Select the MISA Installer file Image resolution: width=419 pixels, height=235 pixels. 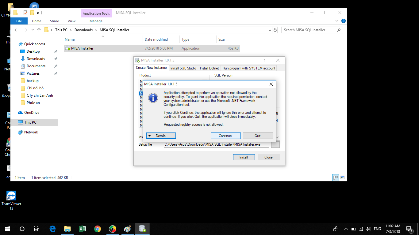click(x=152, y=48)
